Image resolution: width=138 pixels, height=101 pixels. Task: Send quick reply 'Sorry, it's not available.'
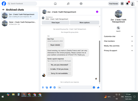[59, 73]
